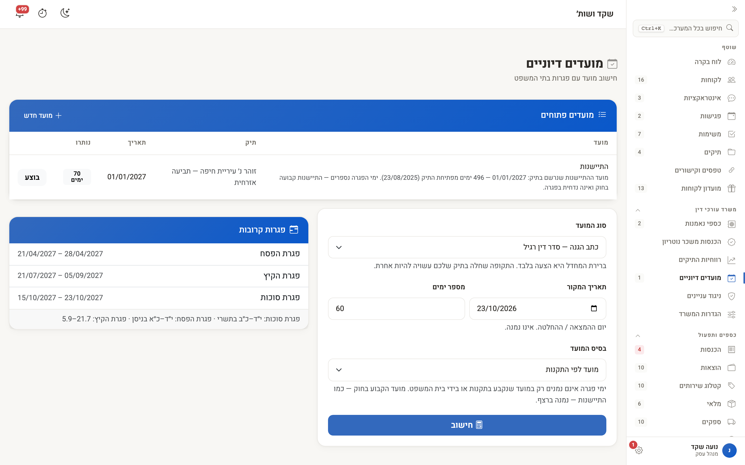The height and width of the screenshot is (465, 745).
Task: Click the 70 ימים remaining badge
Action: click(77, 177)
